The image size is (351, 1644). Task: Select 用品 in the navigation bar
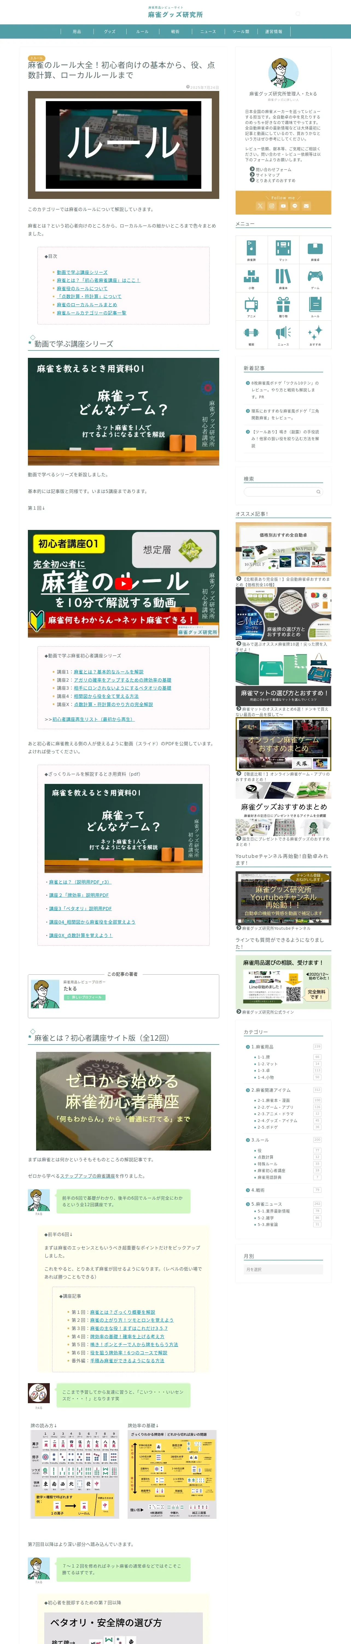click(77, 31)
